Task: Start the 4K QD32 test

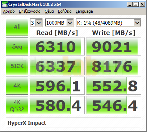Action: click(x=17, y=105)
